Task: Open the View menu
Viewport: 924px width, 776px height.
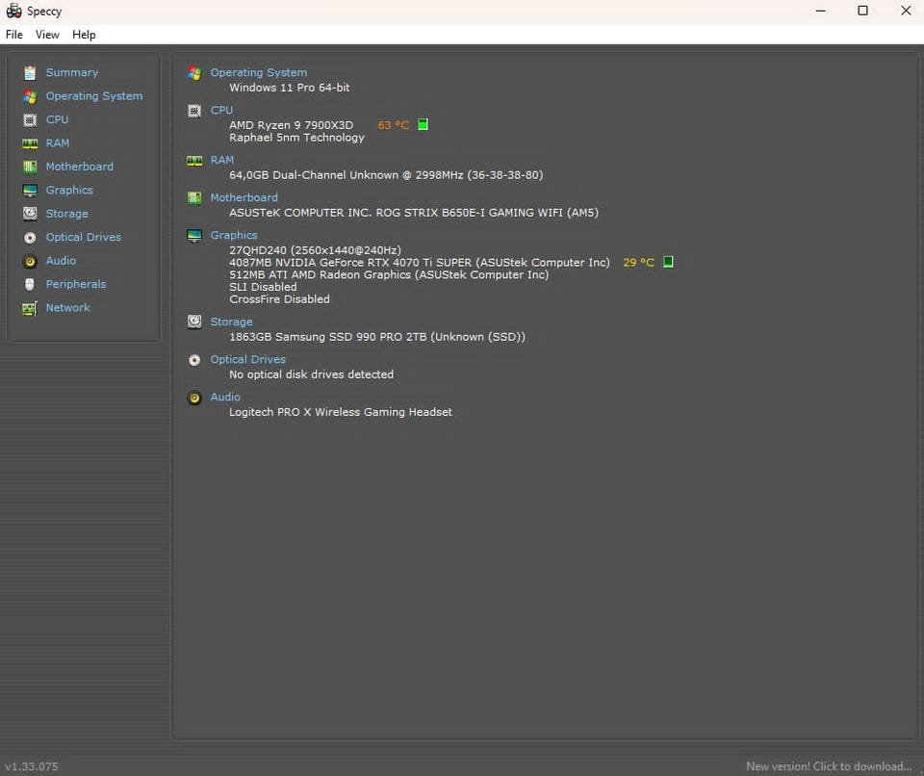Action: 47,35
